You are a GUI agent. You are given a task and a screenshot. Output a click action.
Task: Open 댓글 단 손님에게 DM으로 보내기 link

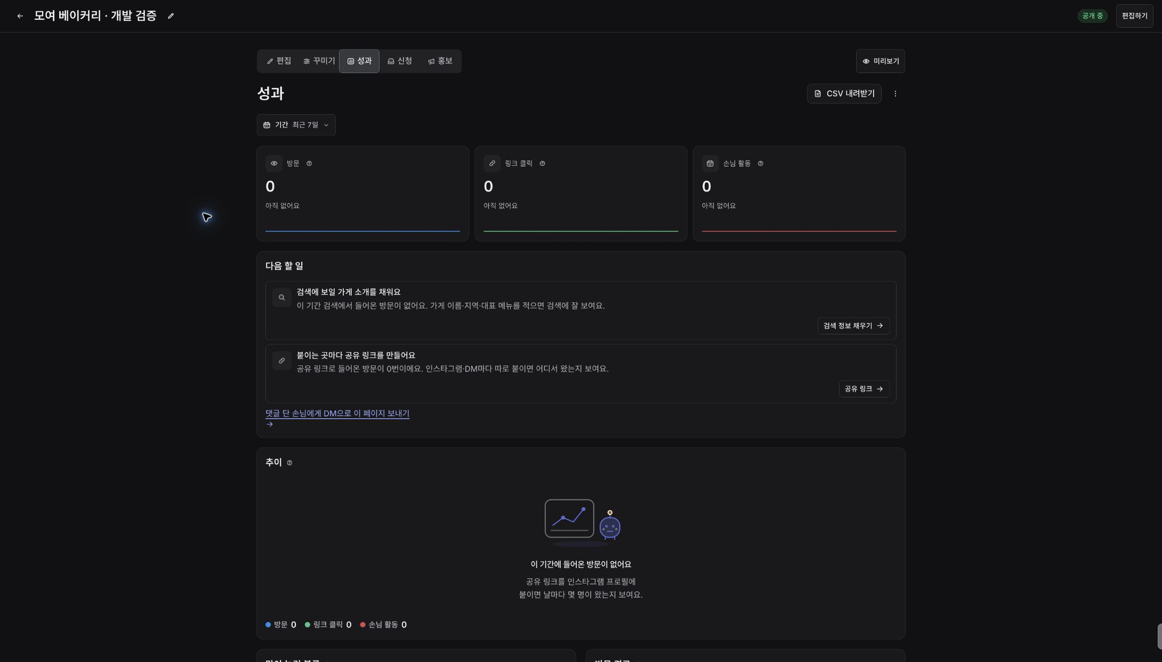pos(337,413)
